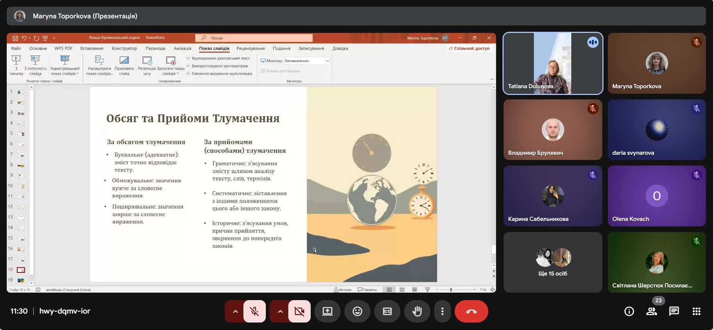The image size is (713, 330).
Task: Turn on captions with the CC button
Action: (387, 311)
